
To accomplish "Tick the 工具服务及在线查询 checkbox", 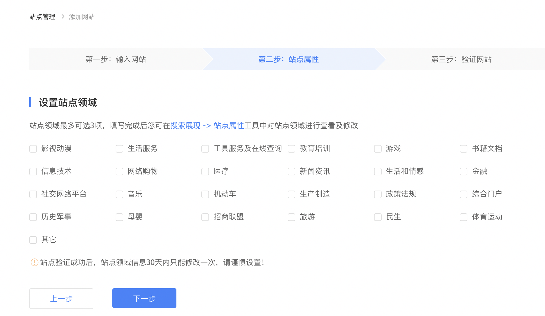I will pyautogui.click(x=205, y=149).
